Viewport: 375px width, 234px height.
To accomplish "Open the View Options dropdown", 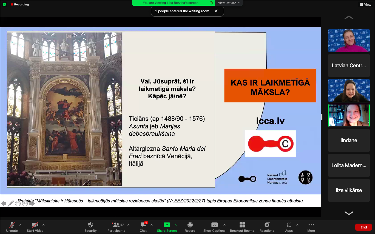I will pyautogui.click(x=229, y=3).
